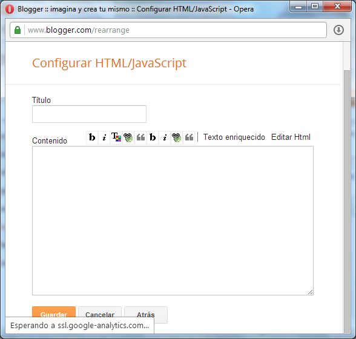The width and height of the screenshot is (356, 339).
Task: Click the www.blogger.com/rearrange address field
Action: click(168, 30)
